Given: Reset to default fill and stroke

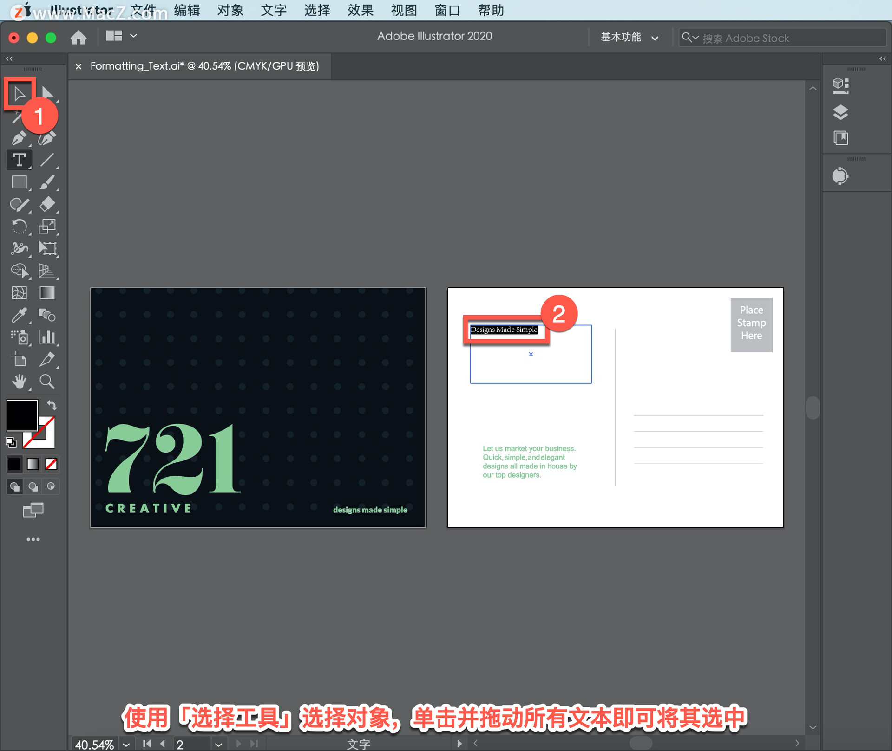Looking at the screenshot, I should coord(11,442).
